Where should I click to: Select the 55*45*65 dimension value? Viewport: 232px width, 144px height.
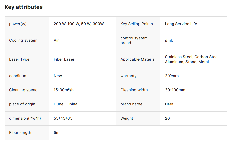63,118
